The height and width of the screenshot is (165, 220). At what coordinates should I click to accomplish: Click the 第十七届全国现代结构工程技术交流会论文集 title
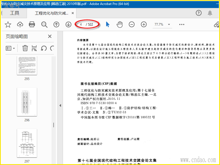117,160
